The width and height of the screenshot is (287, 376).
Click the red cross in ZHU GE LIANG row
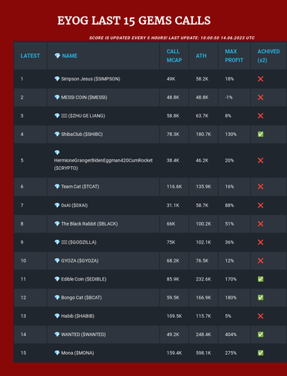261,116
